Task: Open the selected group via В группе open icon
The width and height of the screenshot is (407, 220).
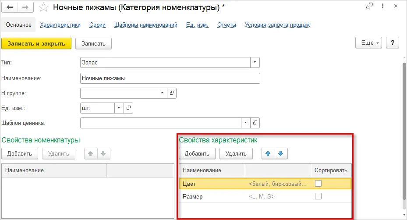Action: click(172, 93)
